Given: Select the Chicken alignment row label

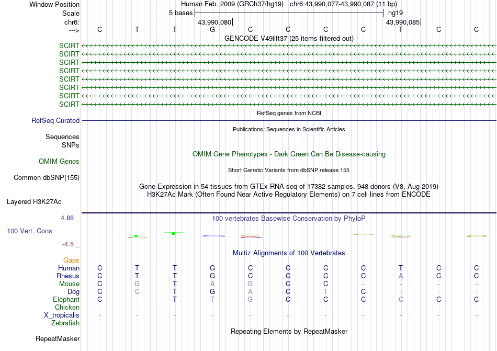Looking at the screenshot, I should (x=67, y=307).
